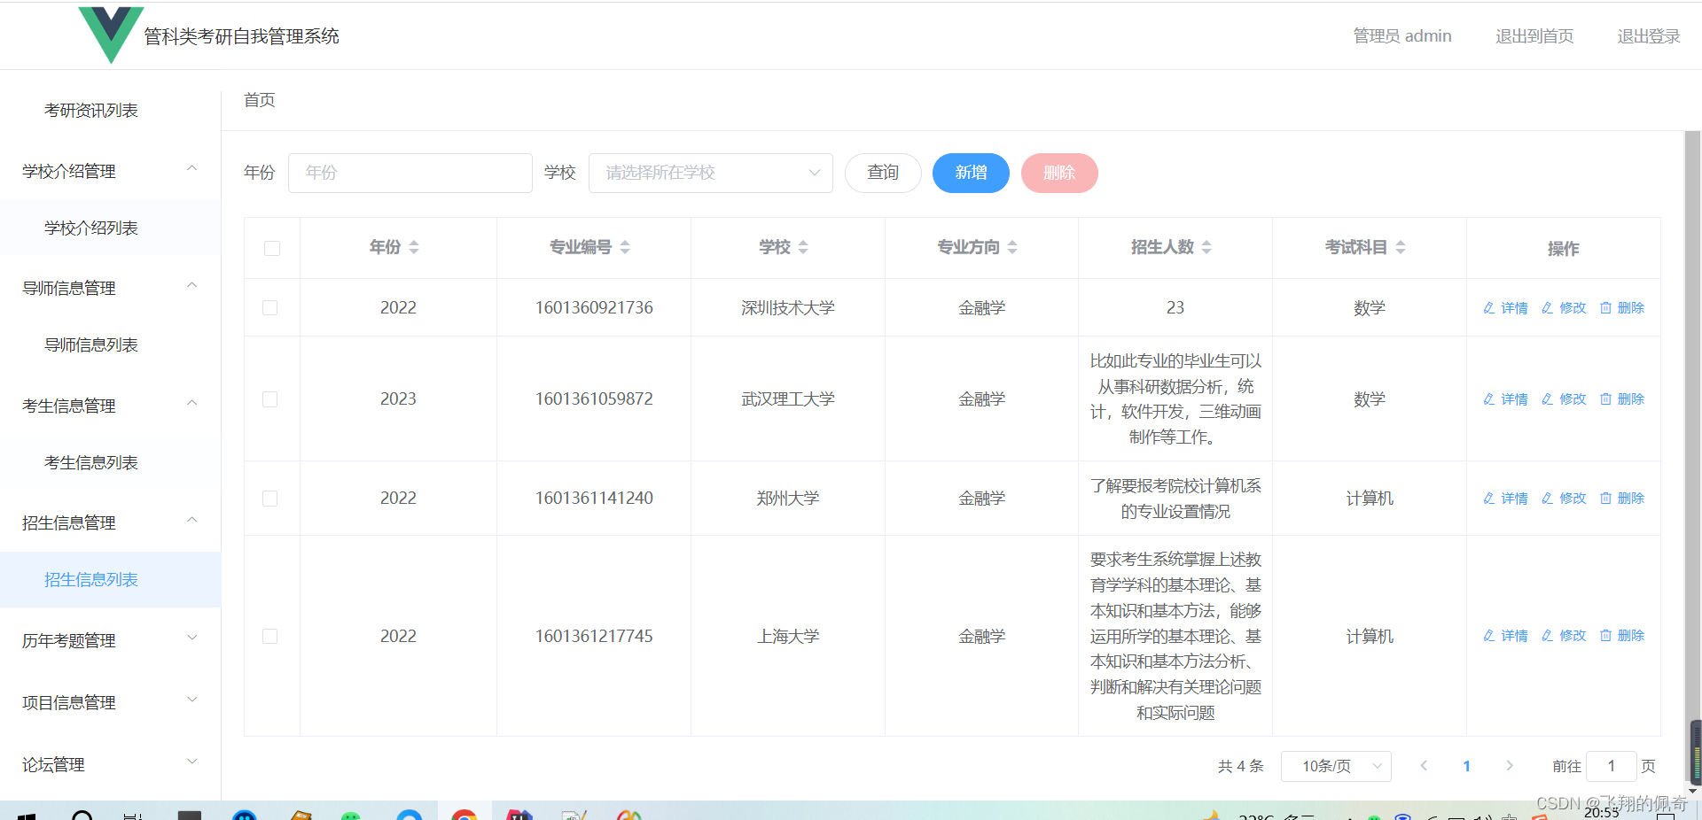Click the next-page arrow in pagination
Image resolution: width=1702 pixels, height=820 pixels.
coord(1510,766)
